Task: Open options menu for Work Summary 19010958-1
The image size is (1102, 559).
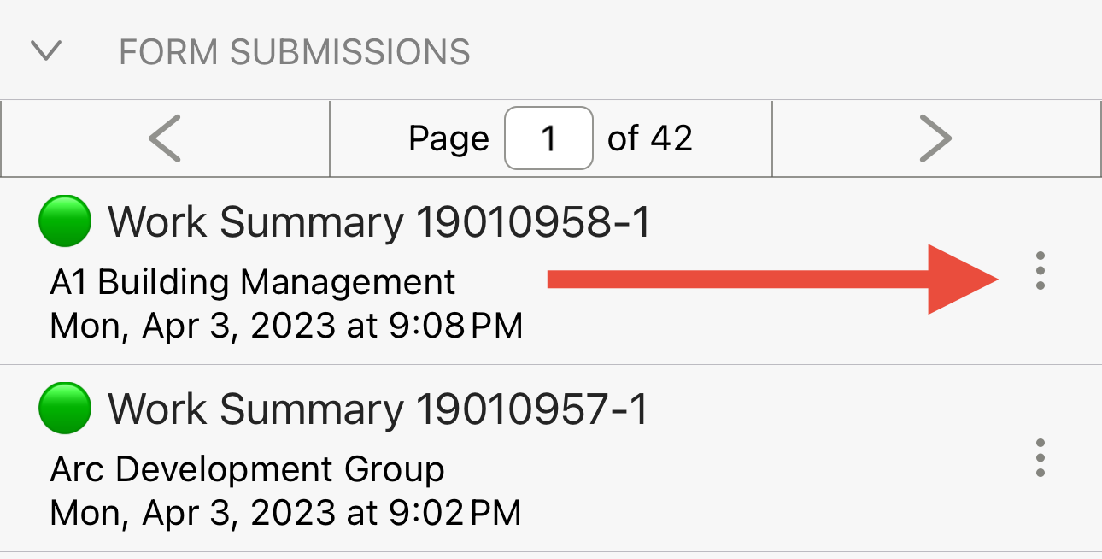Action: pyautogui.click(x=1040, y=271)
